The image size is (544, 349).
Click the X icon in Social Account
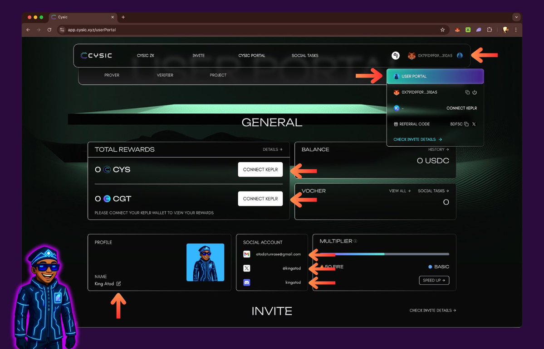247,268
